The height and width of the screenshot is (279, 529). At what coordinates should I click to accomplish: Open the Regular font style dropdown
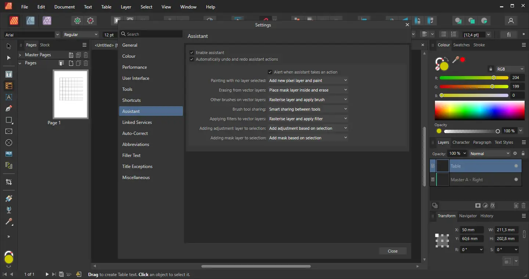80,35
